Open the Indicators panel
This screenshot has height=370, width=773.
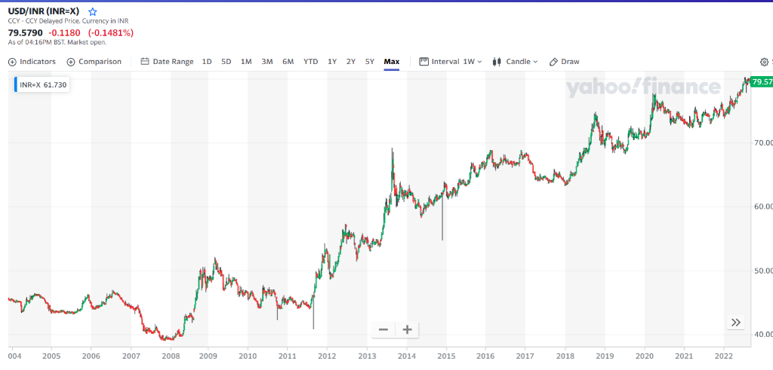point(32,62)
